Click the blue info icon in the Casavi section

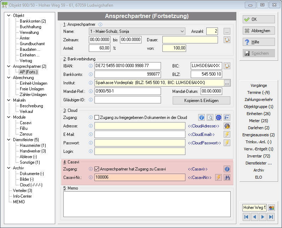click(227, 169)
